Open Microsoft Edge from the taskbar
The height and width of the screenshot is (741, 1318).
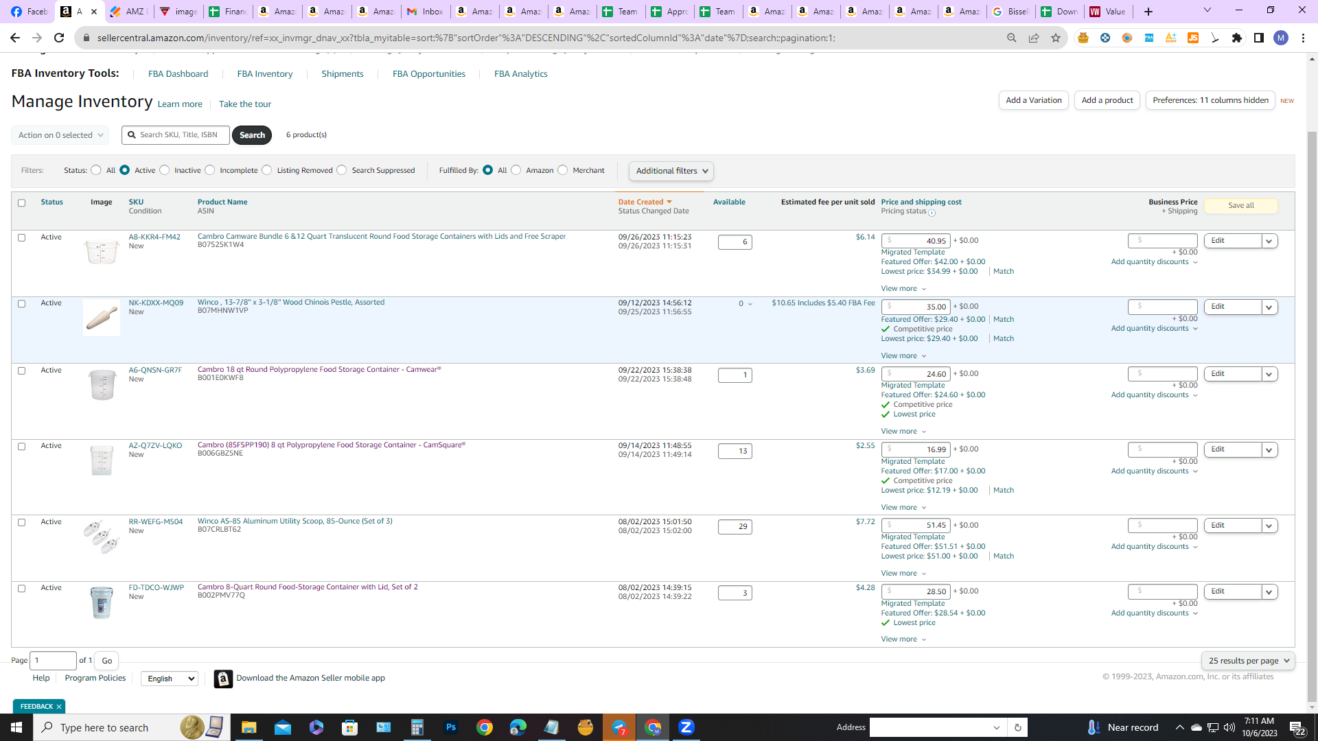518,727
